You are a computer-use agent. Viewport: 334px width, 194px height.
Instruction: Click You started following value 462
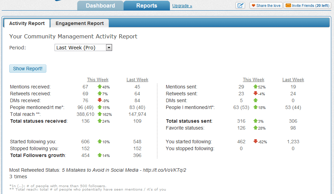[x=241, y=142]
